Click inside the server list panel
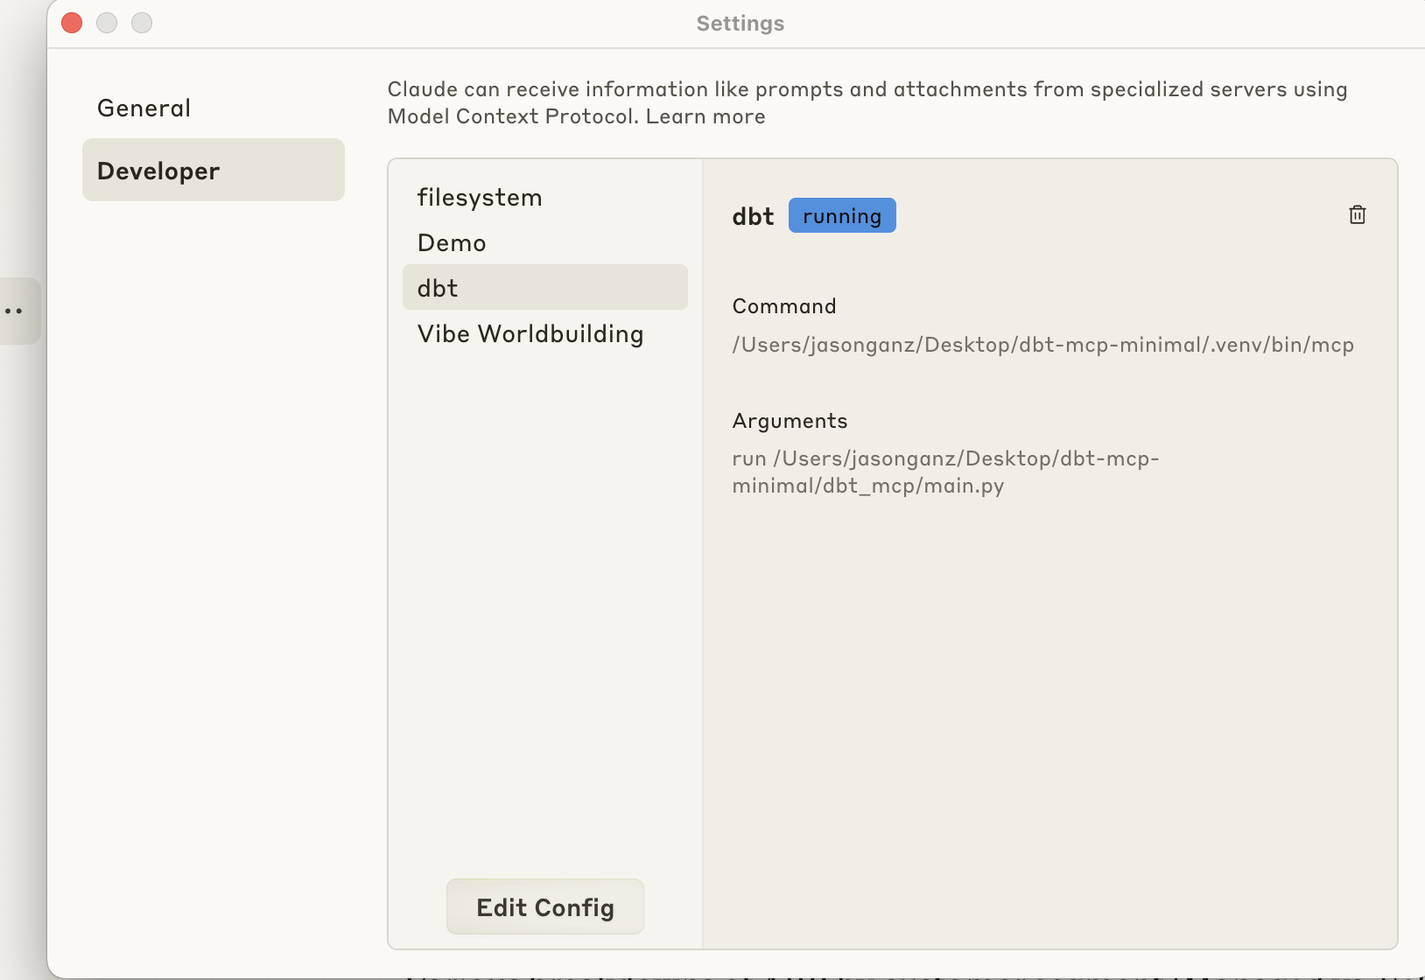This screenshot has width=1425, height=980. [x=543, y=525]
